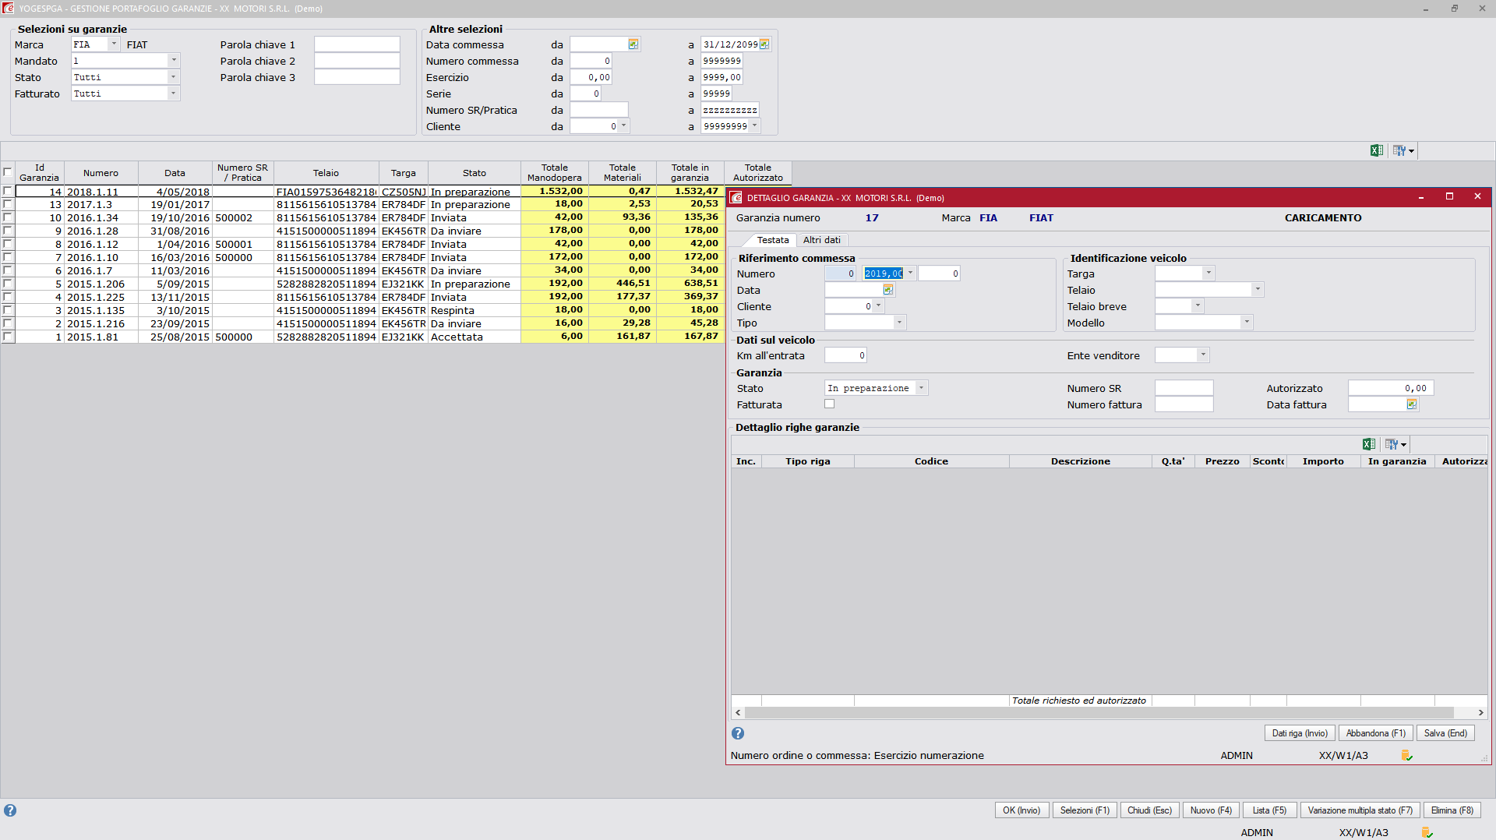Click Numero SR input field in detail
Image resolution: width=1496 pixels, height=840 pixels.
click(1184, 388)
